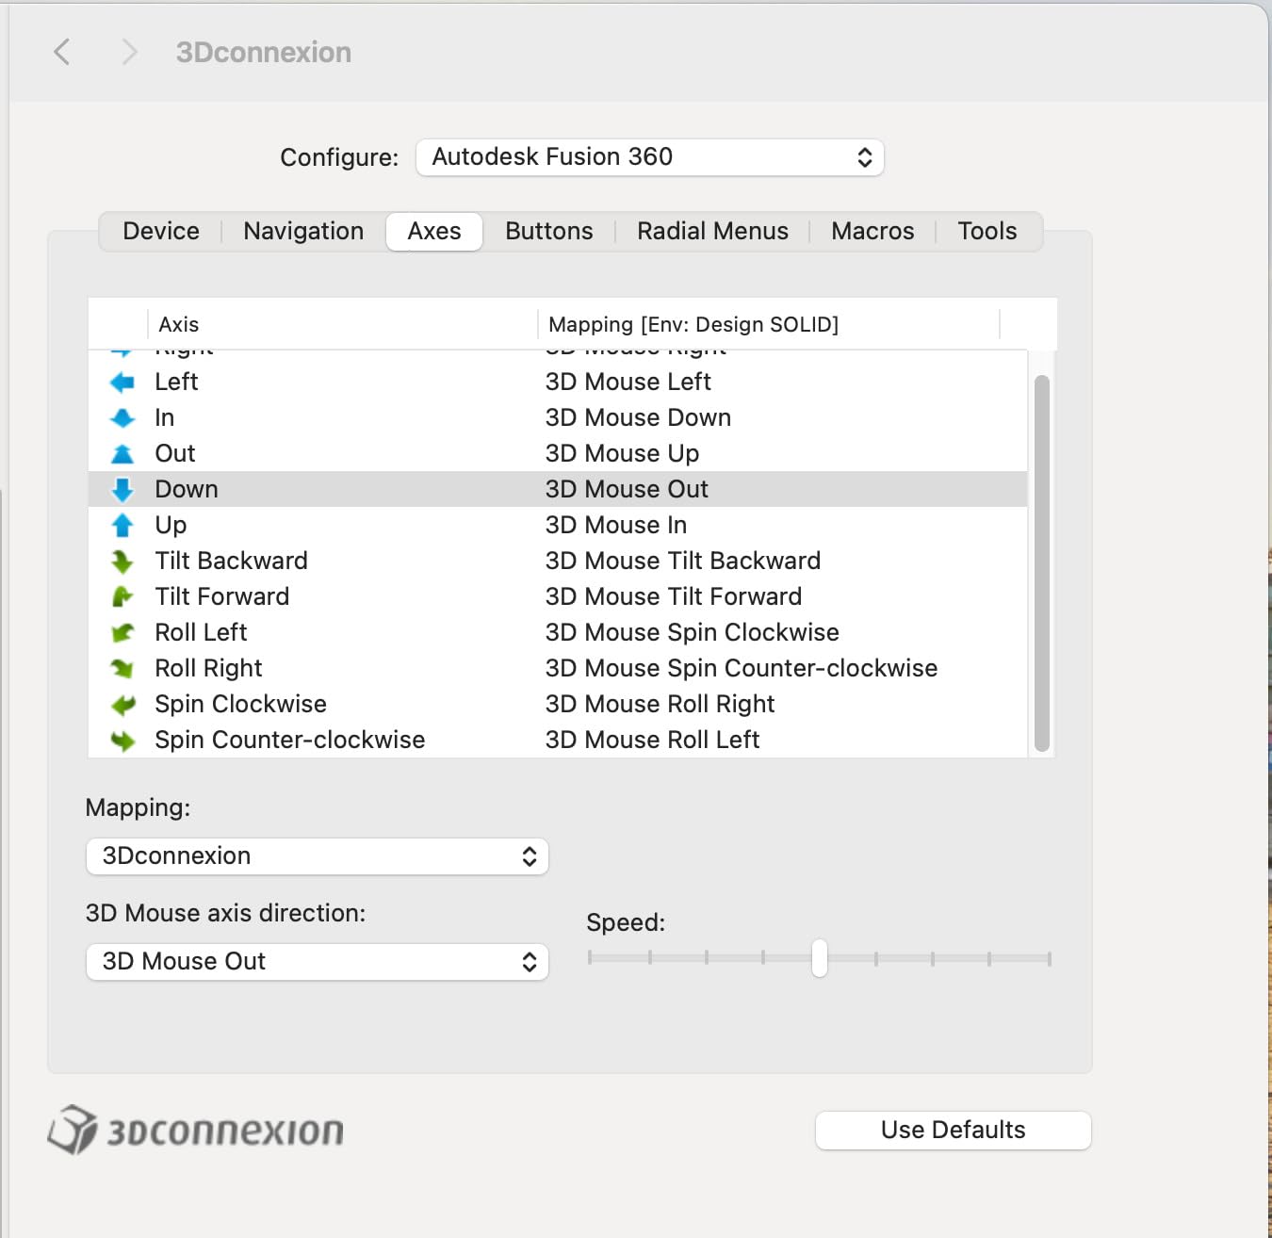Select the Roll Right axis row
The height and width of the screenshot is (1238, 1272).
click(558, 669)
